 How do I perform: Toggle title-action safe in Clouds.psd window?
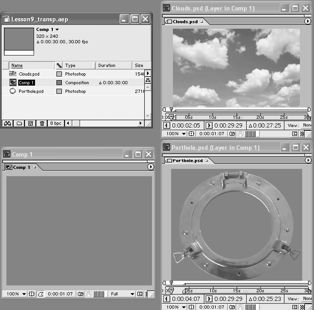(192, 134)
